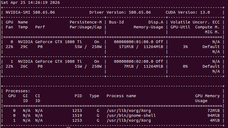228x128 pixels.
Task: Click the 'Type' column header
Action: [94, 96]
